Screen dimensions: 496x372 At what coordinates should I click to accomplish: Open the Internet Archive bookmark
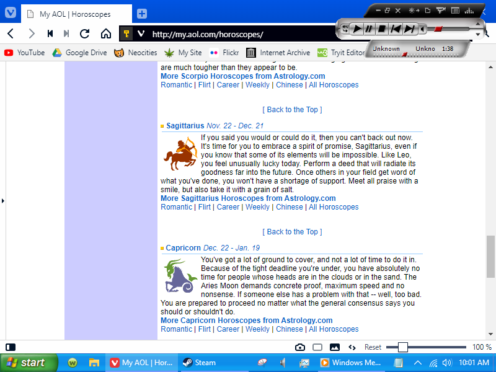(x=278, y=53)
